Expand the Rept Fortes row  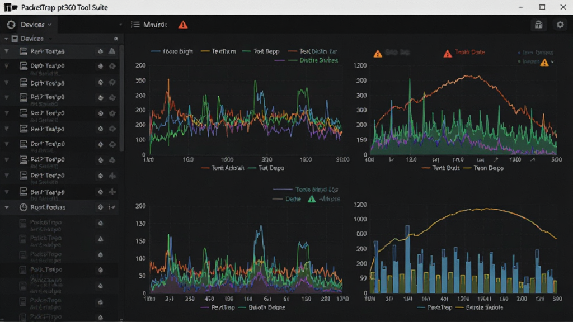[x=6, y=207]
